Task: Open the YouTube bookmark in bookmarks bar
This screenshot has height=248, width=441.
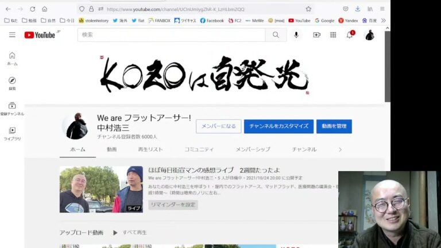Action: pyautogui.click(x=300, y=21)
